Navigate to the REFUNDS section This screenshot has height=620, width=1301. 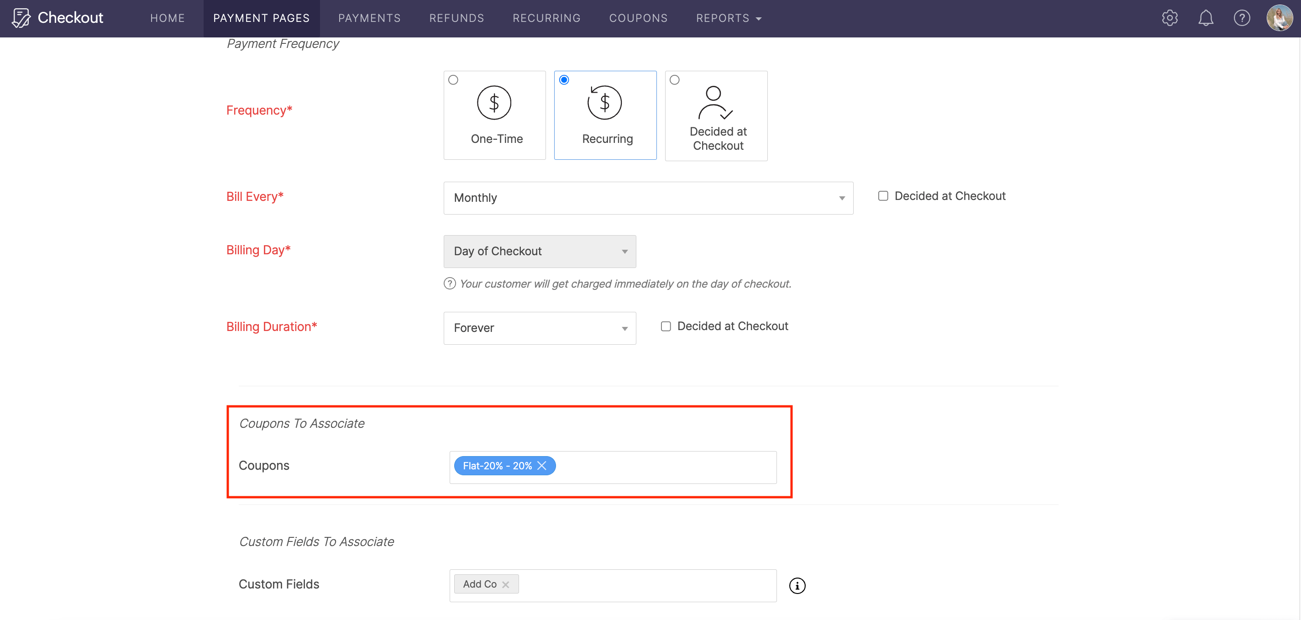456,18
